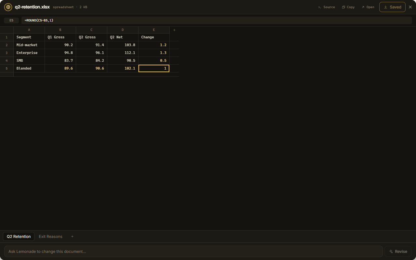This screenshot has width=416, height=260.
Task: Select row 1 header
Action: point(6,37)
